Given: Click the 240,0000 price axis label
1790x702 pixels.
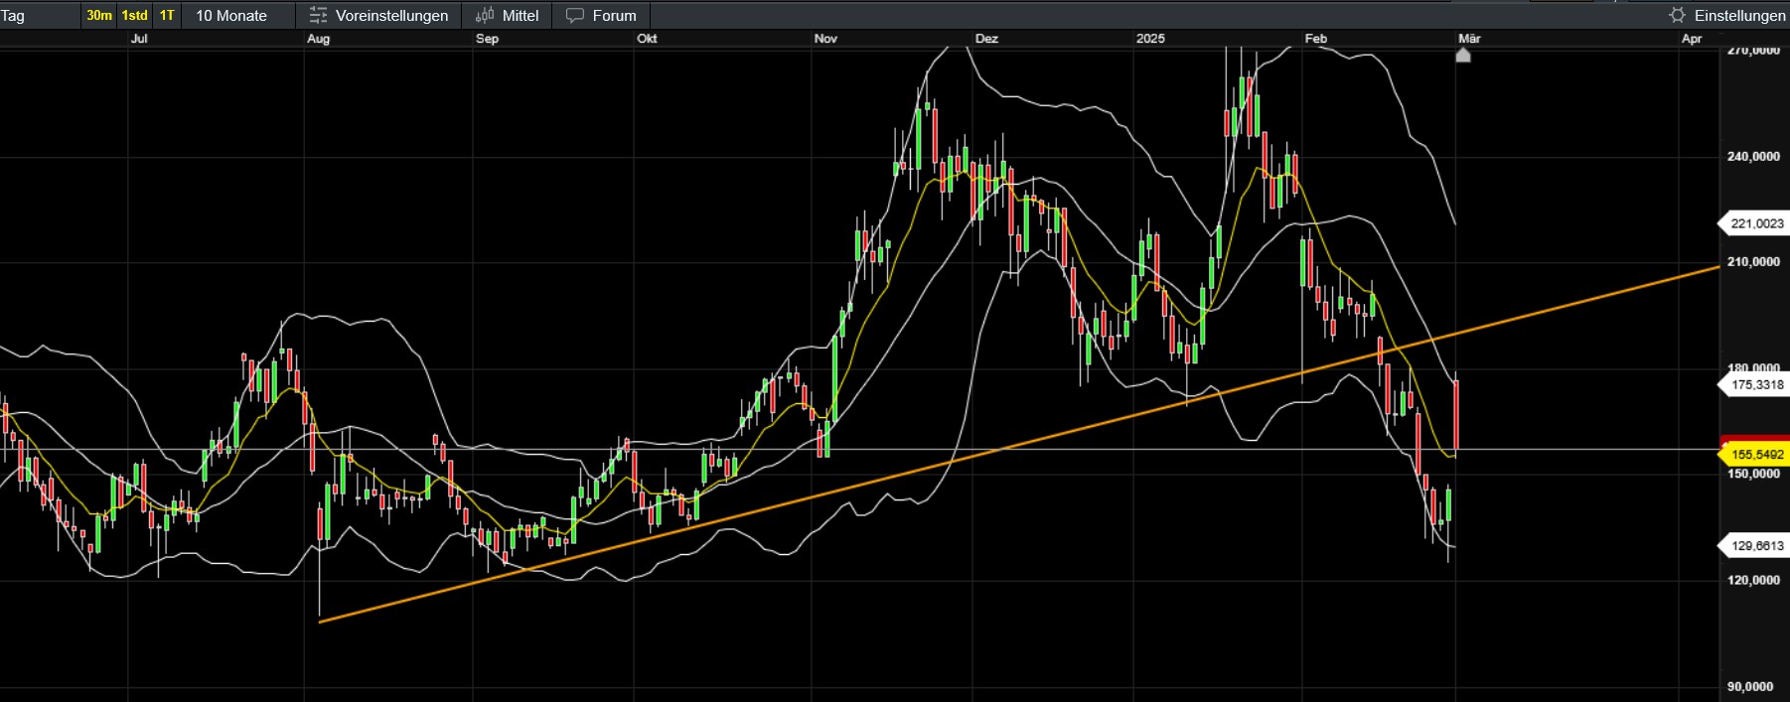Looking at the screenshot, I should 1753,157.
